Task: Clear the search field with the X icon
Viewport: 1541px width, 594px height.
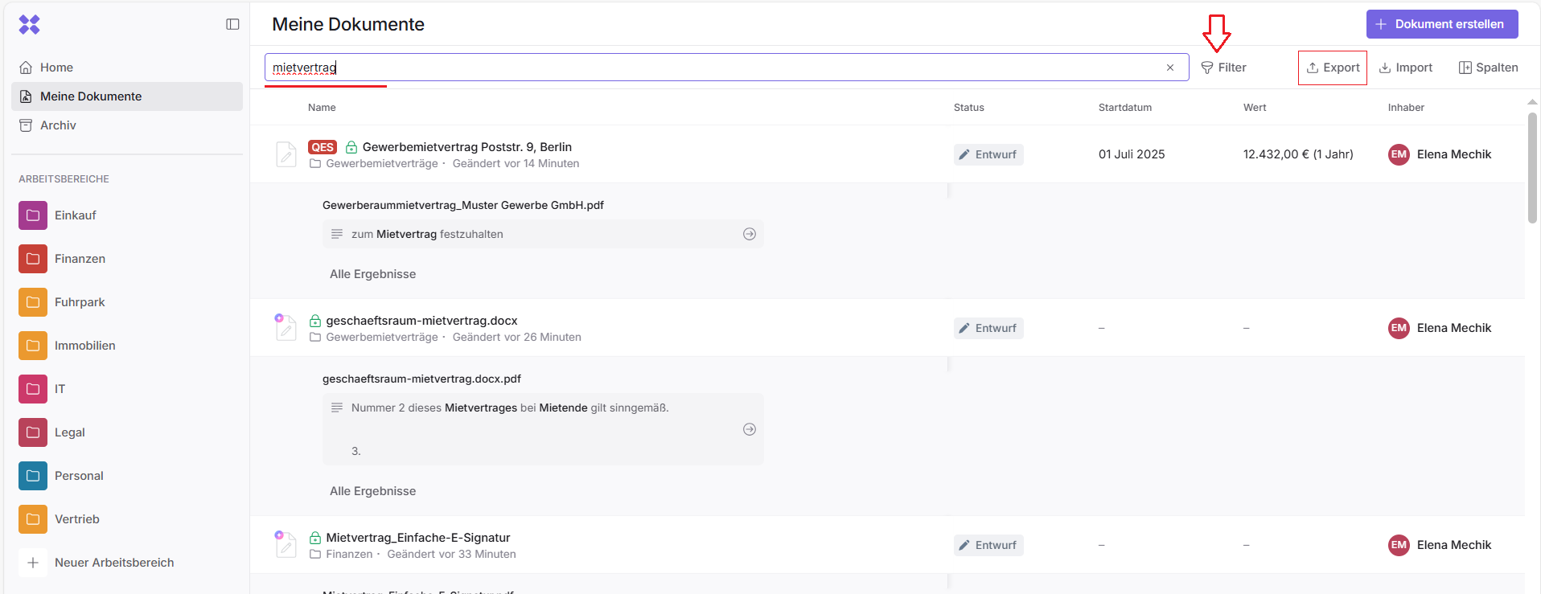Action: (1170, 68)
